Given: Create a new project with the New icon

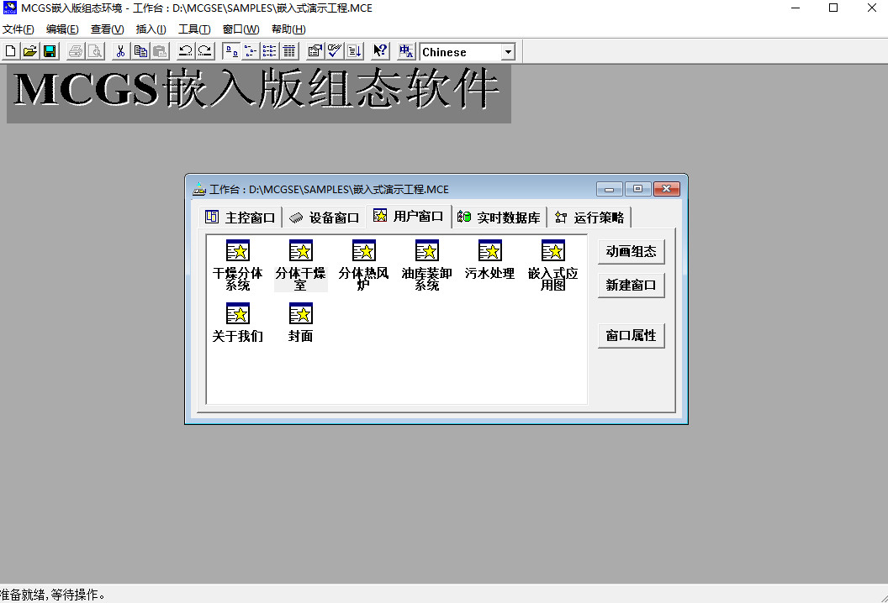Looking at the screenshot, I should coord(10,51).
